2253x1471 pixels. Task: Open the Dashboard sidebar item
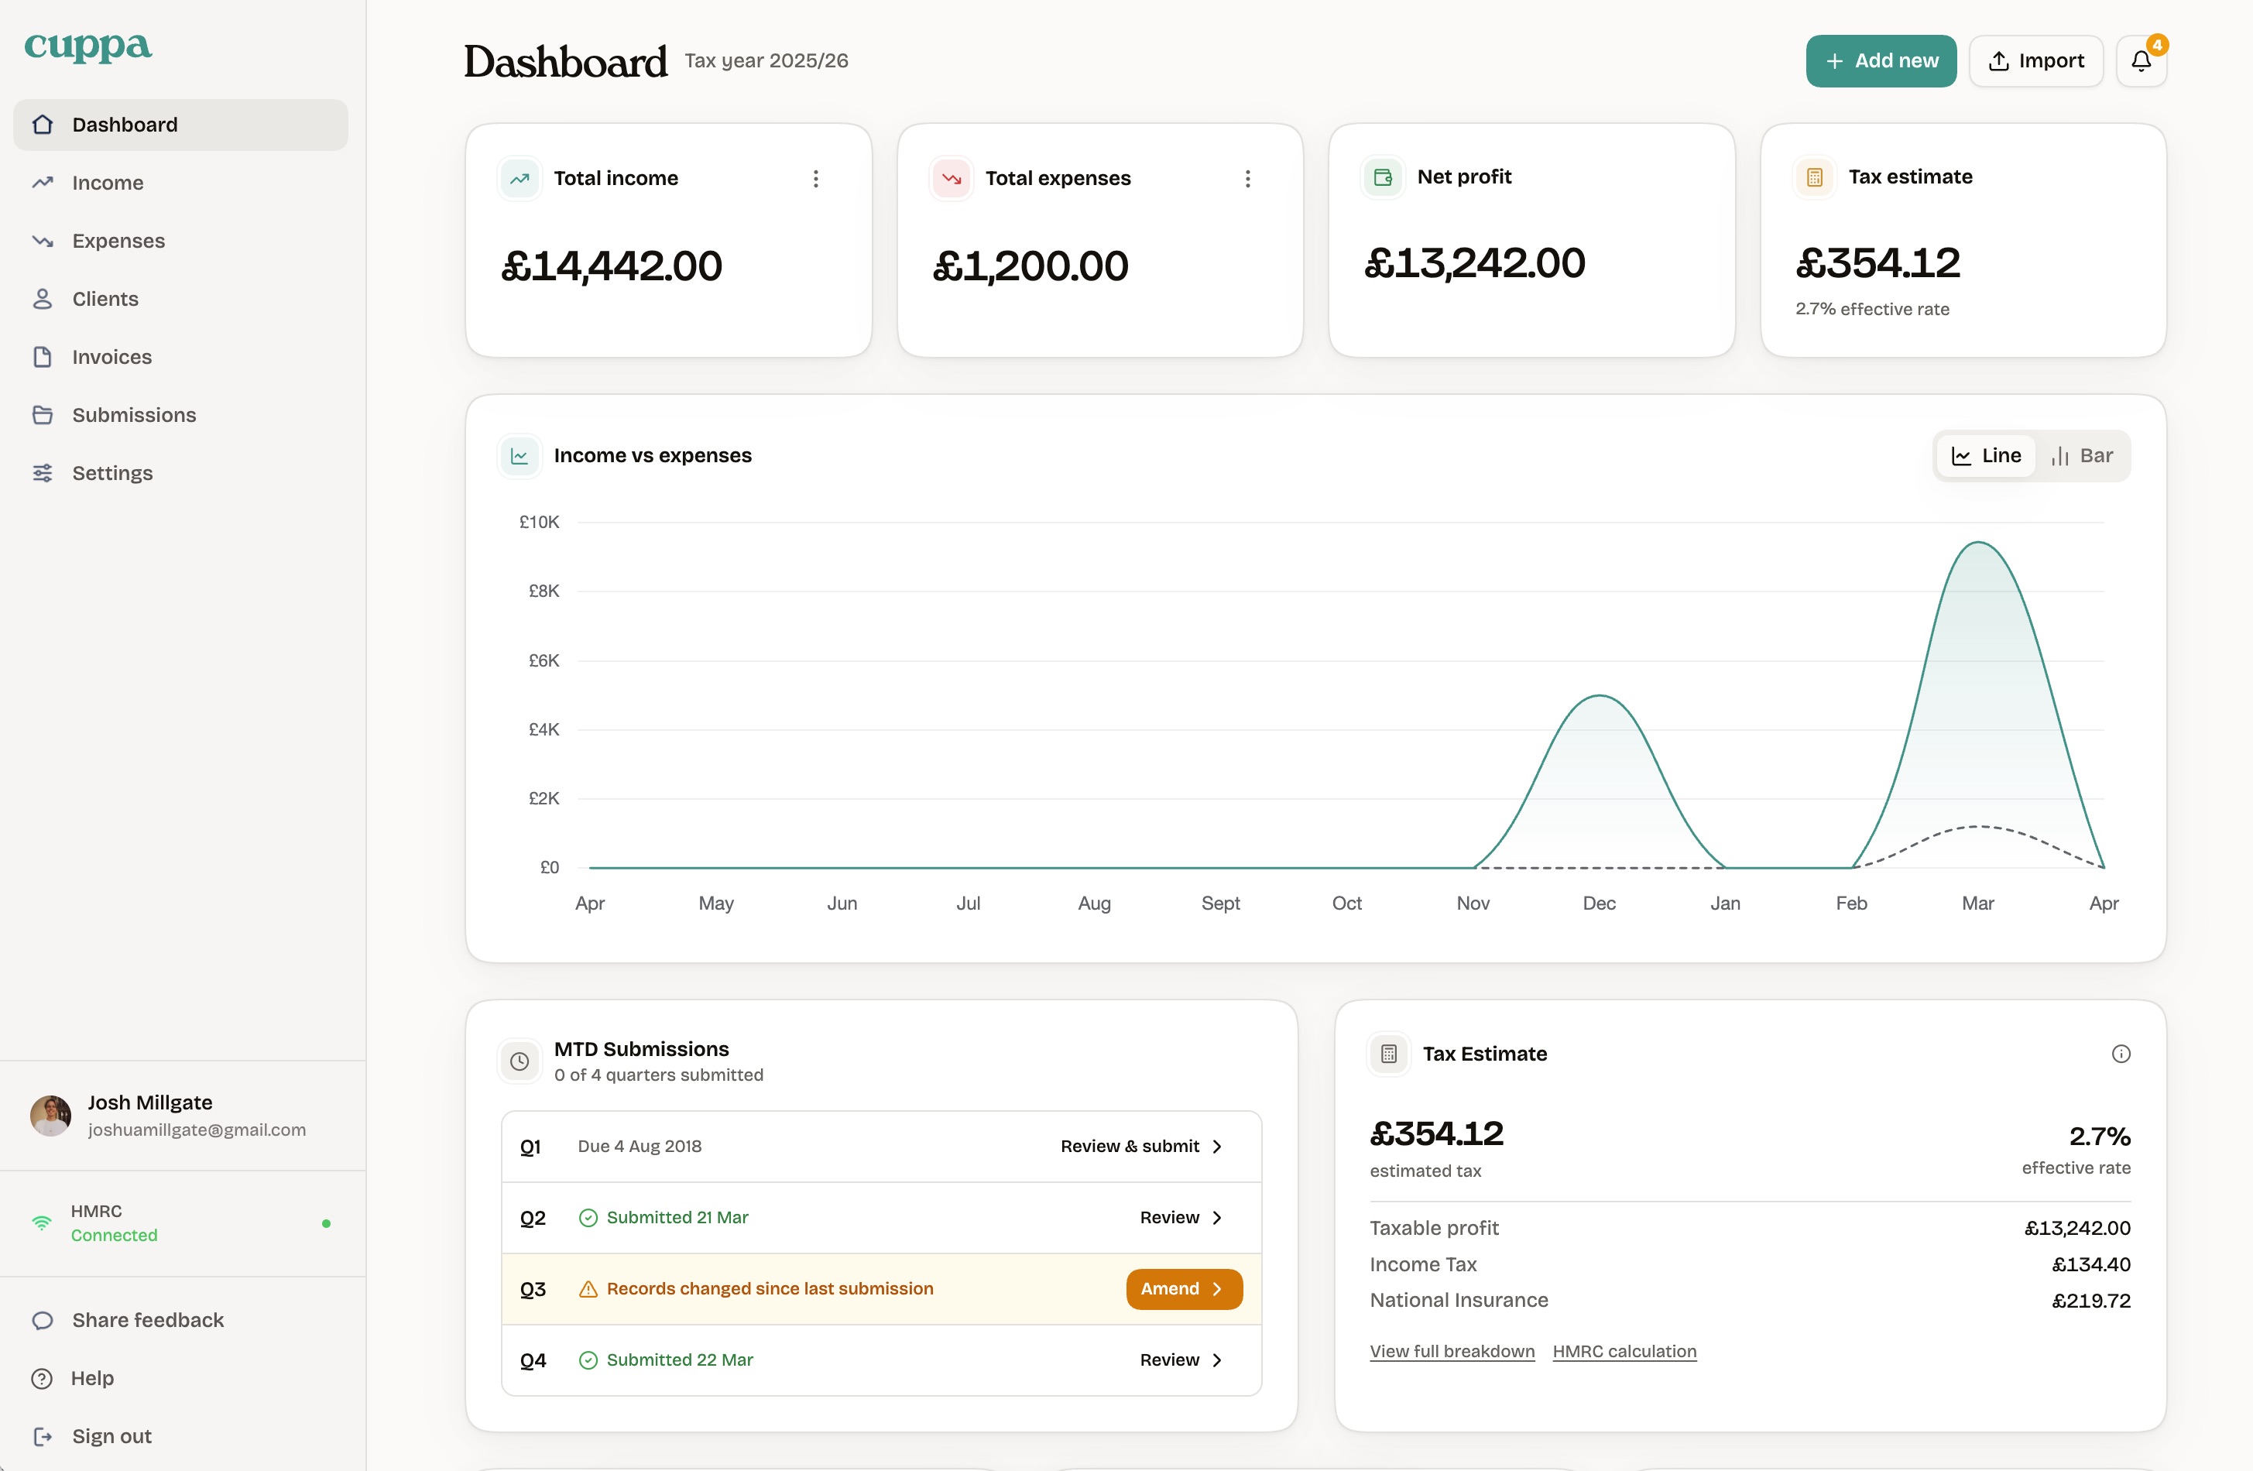(x=124, y=124)
